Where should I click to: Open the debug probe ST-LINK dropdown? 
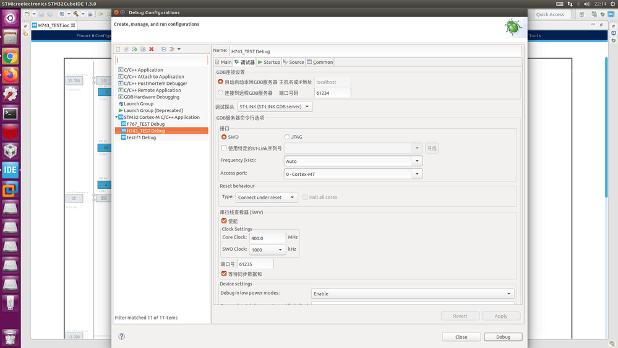275,107
